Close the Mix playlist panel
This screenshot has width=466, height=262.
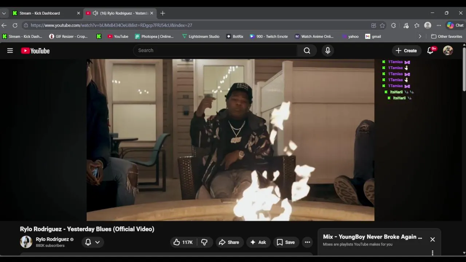[433, 239]
